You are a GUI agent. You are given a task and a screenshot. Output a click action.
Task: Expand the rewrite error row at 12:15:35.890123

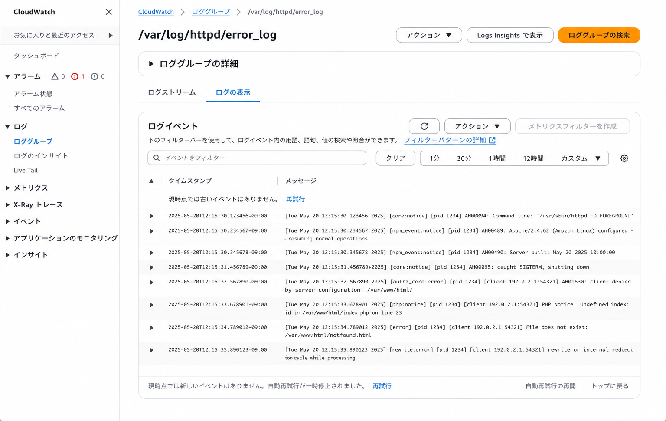pyautogui.click(x=151, y=350)
